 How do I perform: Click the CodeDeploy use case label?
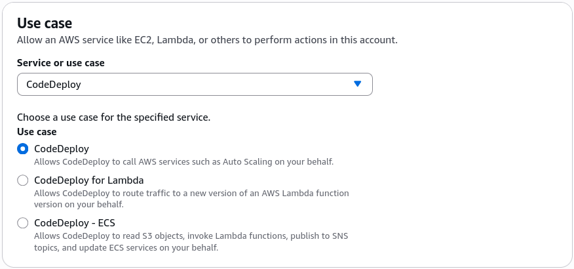pos(62,149)
